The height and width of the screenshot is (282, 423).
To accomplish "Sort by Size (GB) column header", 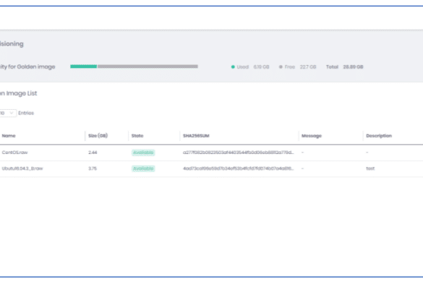I will point(98,136).
